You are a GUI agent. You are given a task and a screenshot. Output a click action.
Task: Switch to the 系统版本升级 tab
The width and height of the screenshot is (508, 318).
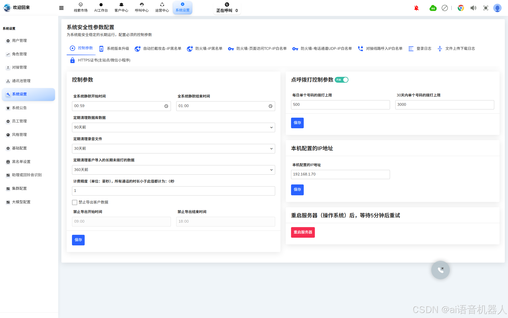[x=114, y=48]
